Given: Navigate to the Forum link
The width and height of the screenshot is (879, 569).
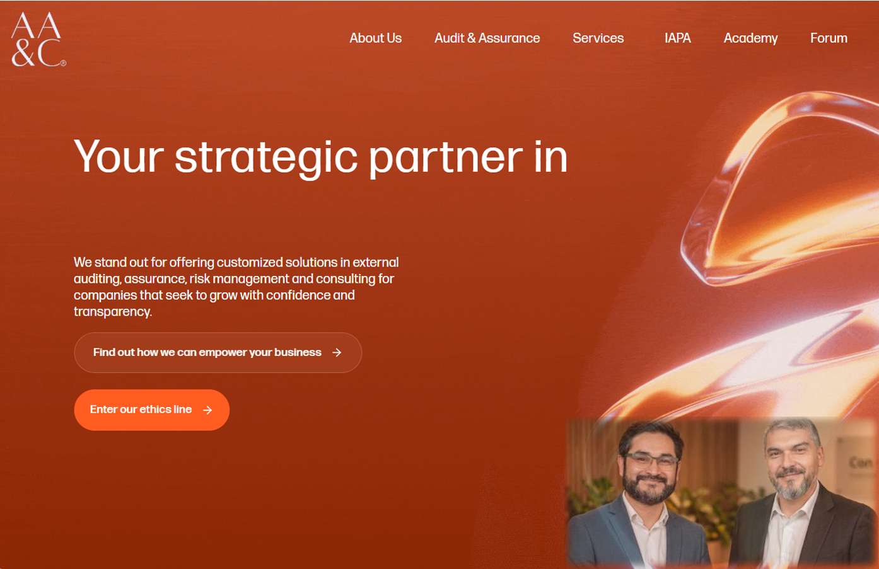Looking at the screenshot, I should [829, 38].
